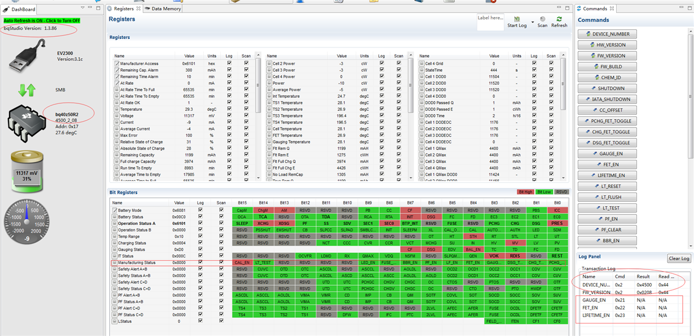Viewport: 694px width, 336px height.
Task: Click the GAUGE_EN command button
Action: (607, 154)
